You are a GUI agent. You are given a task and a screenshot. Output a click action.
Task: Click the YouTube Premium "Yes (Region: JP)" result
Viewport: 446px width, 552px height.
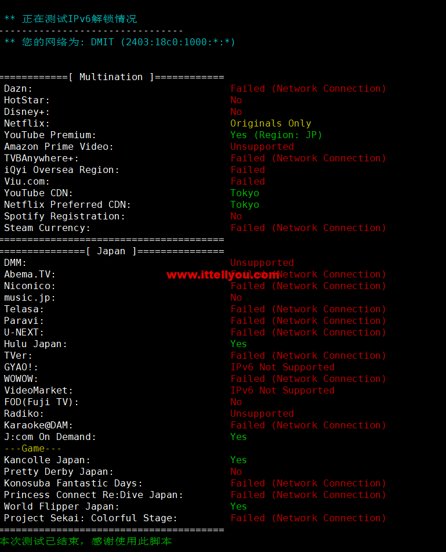click(276, 135)
